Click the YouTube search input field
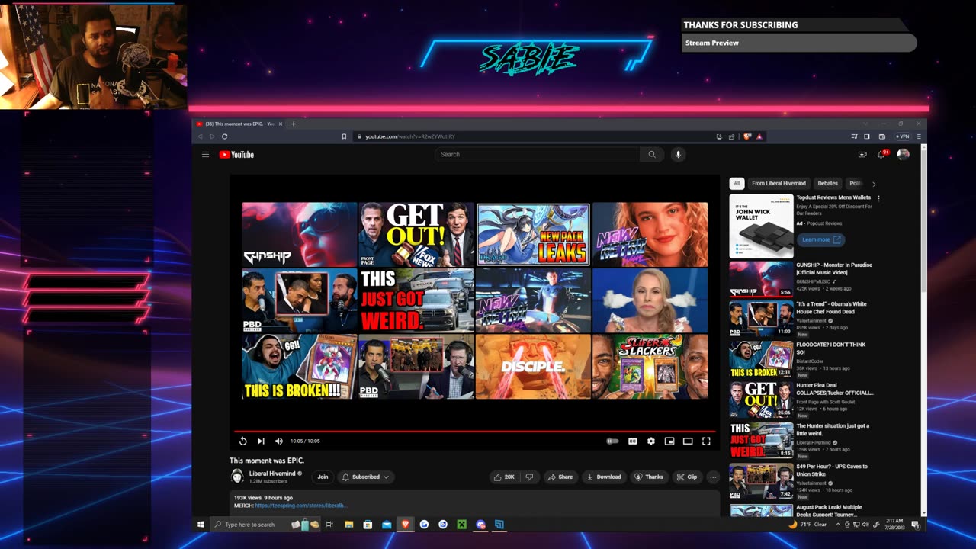This screenshot has width=976, height=549. click(538, 154)
